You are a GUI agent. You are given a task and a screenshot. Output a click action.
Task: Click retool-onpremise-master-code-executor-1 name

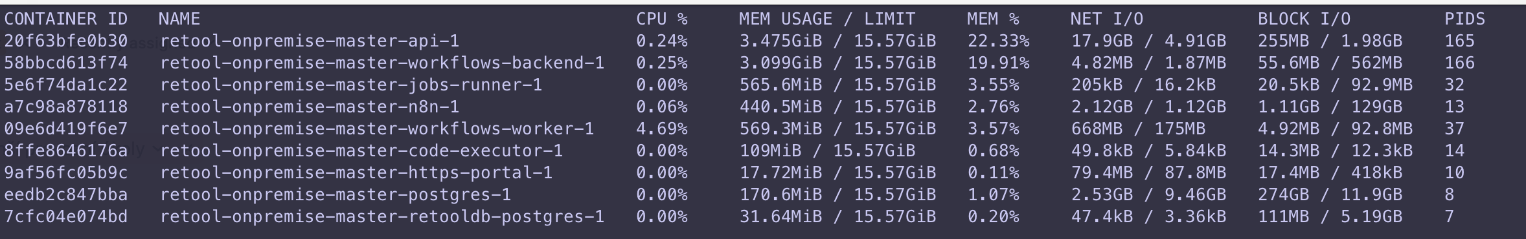click(361, 151)
